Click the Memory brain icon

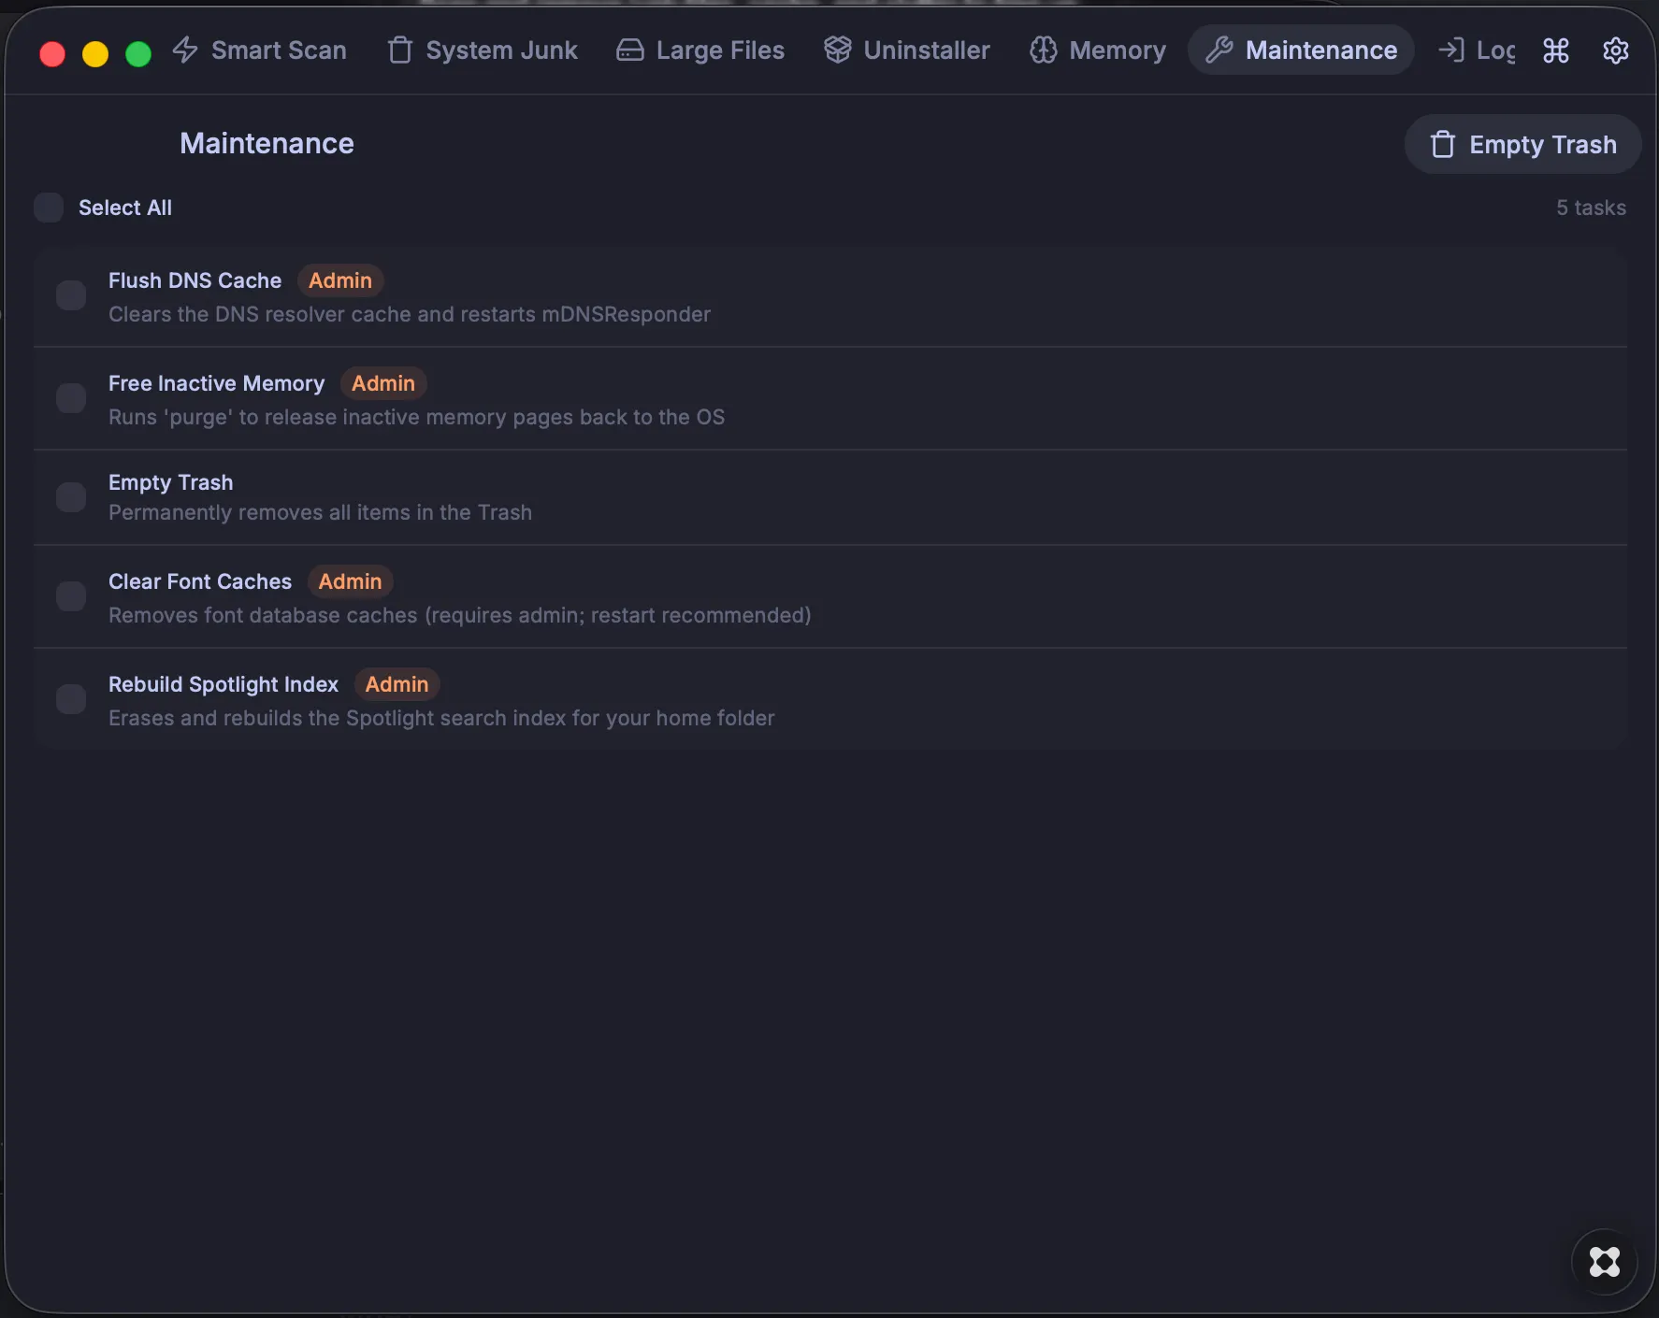[1043, 50]
